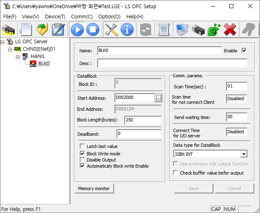The image size is (260, 213).
Task: Click Scan time for not connect Client field
Action: 237,99
